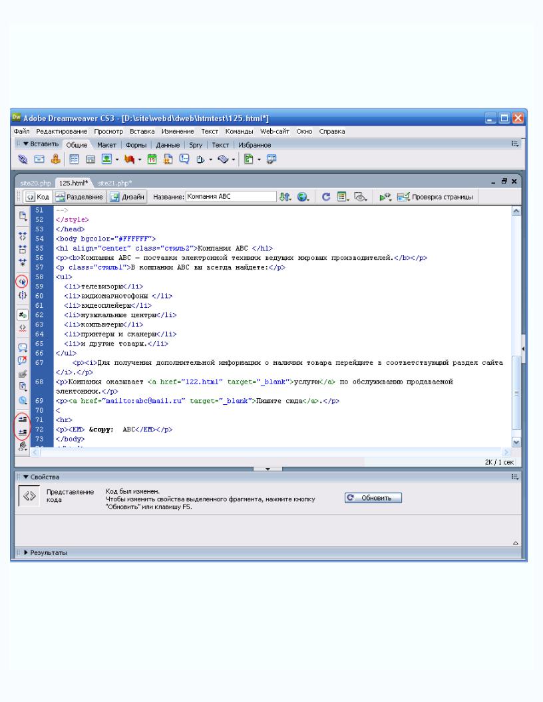Click the Templates icon

click(x=249, y=160)
